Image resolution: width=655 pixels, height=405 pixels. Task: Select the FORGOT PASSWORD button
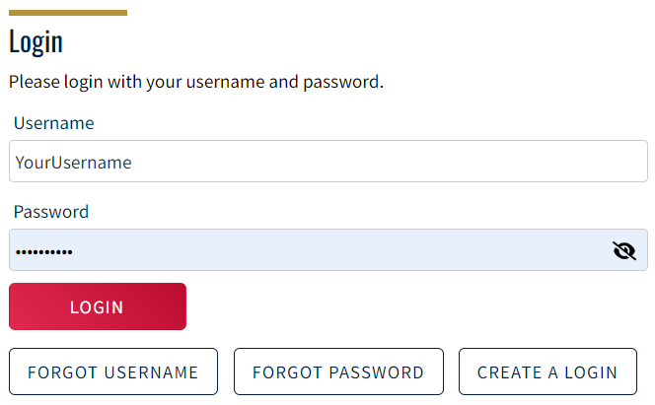point(338,371)
